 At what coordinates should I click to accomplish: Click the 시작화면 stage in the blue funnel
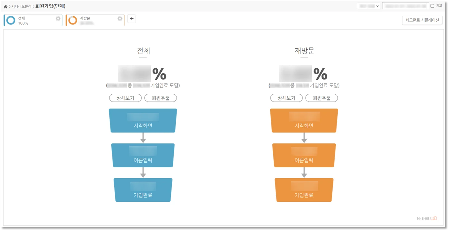point(143,121)
